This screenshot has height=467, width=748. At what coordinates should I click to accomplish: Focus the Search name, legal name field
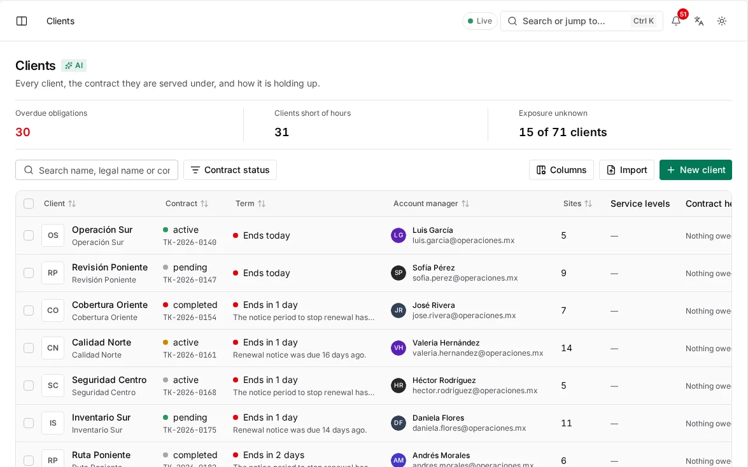click(x=97, y=170)
